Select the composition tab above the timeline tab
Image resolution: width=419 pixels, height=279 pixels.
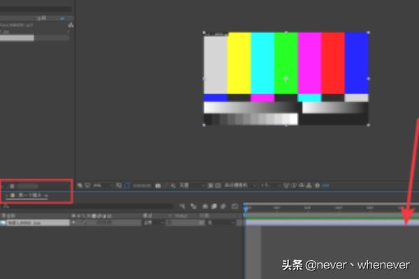pyautogui.click(x=28, y=186)
